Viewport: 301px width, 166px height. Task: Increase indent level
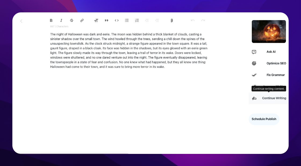point(157,20)
